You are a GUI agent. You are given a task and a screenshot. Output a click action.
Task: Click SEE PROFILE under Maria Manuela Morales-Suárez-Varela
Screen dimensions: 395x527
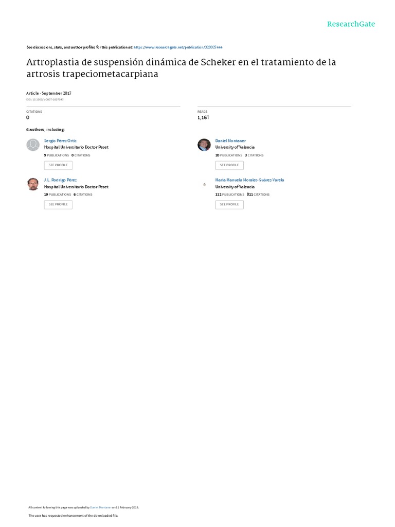point(229,204)
